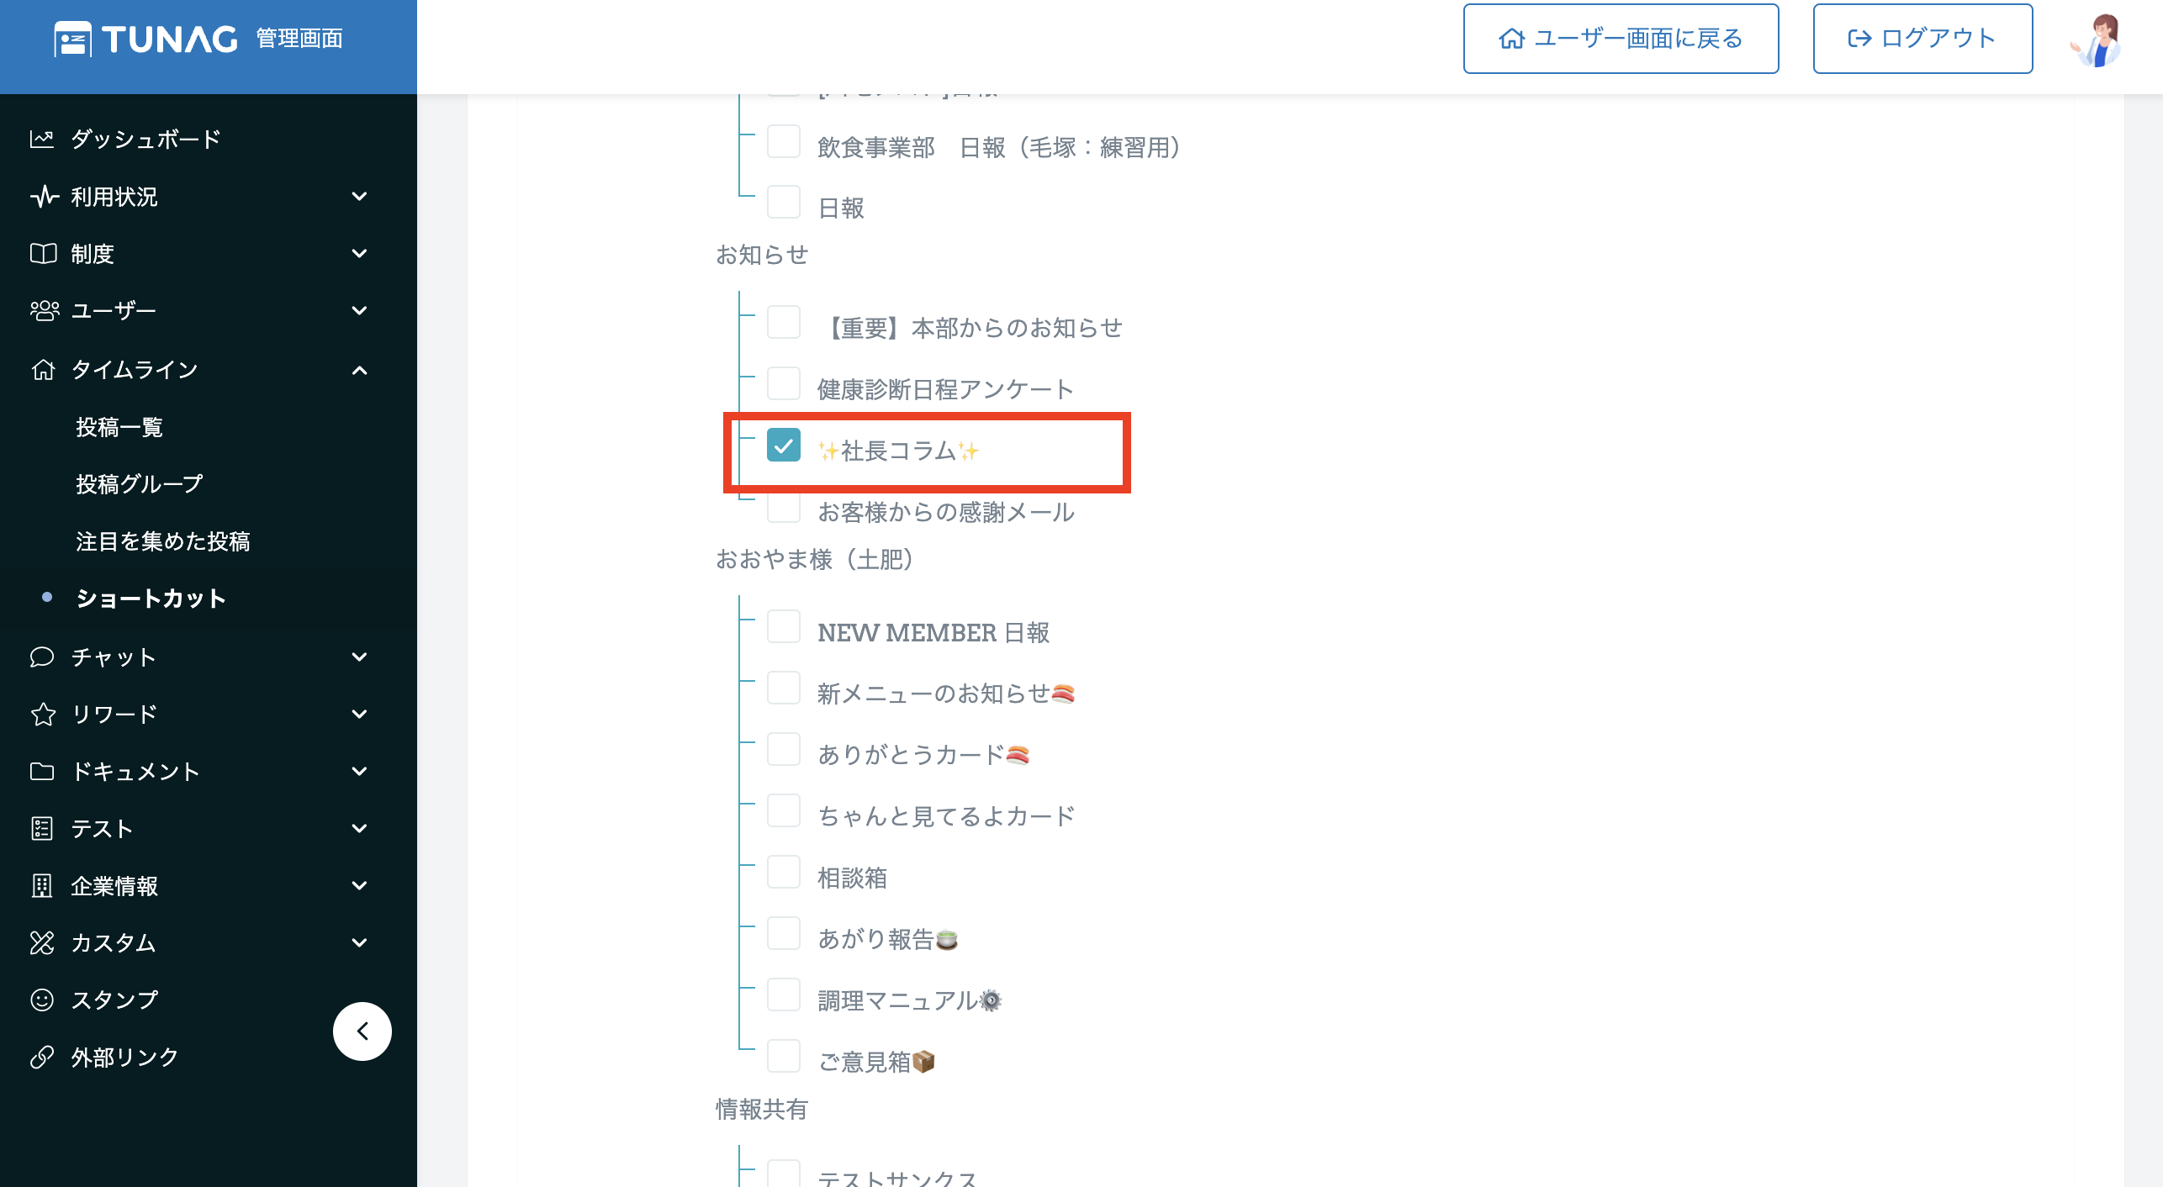Screen dimensions: 2163x1187
Task: Open ショートカット submenu item
Action: pyautogui.click(x=151, y=599)
